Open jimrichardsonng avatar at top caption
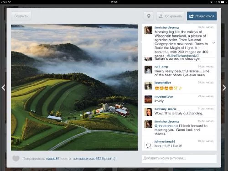The image size is (228, 171). pyautogui.click(x=148, y=30)
